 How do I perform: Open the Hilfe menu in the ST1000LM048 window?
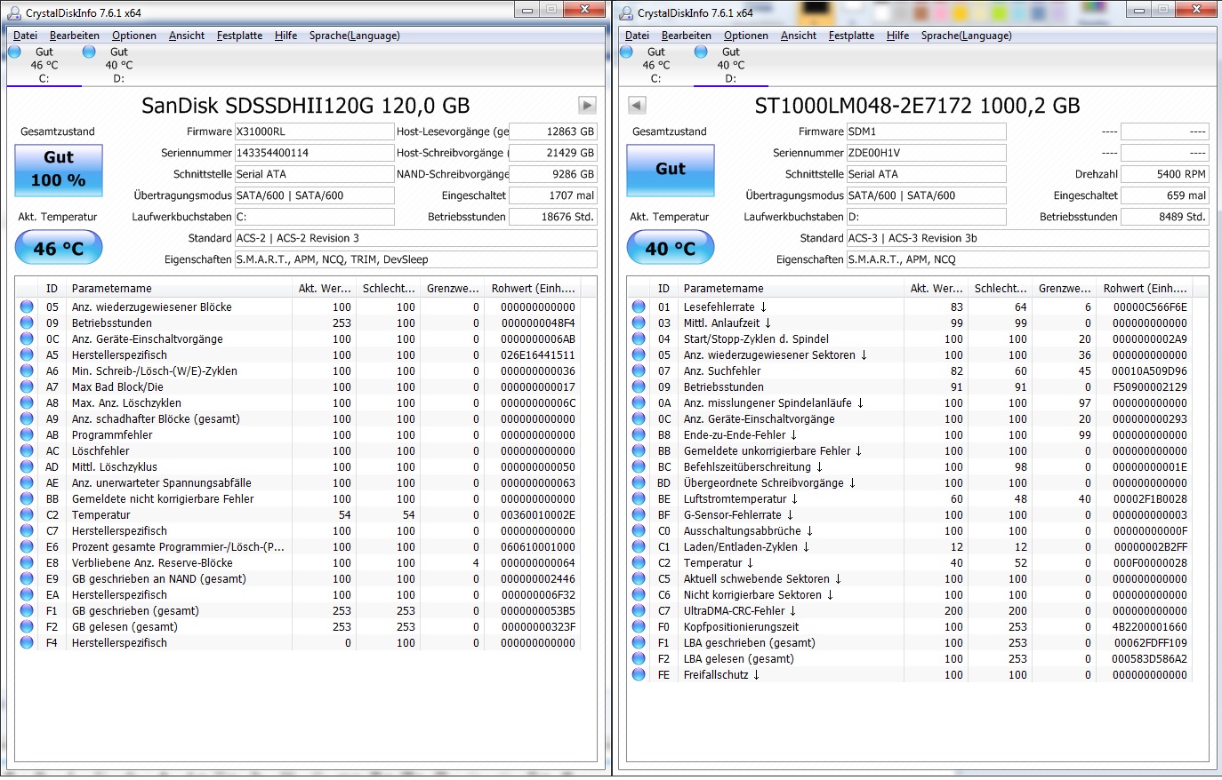pos(897,36)
